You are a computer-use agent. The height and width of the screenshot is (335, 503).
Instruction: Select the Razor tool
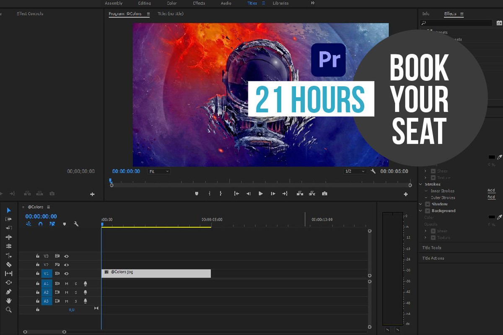coord(8,265)
